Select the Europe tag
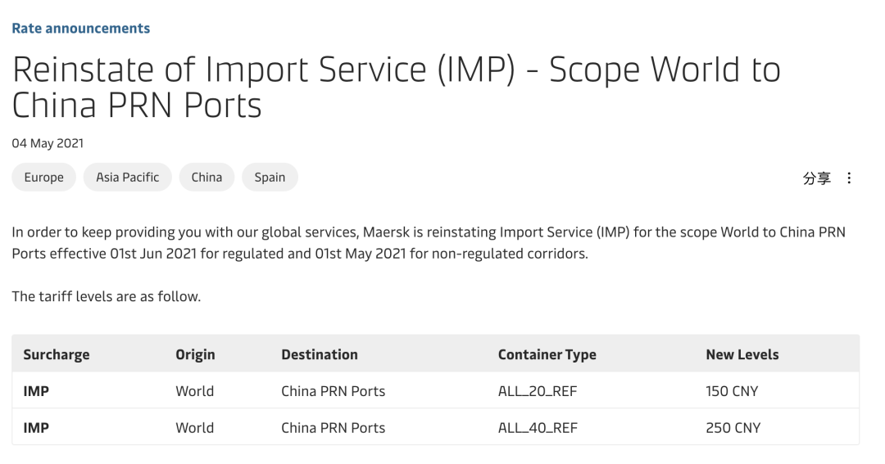The width and height of the screenshot is (885, 464). (43, 178)
